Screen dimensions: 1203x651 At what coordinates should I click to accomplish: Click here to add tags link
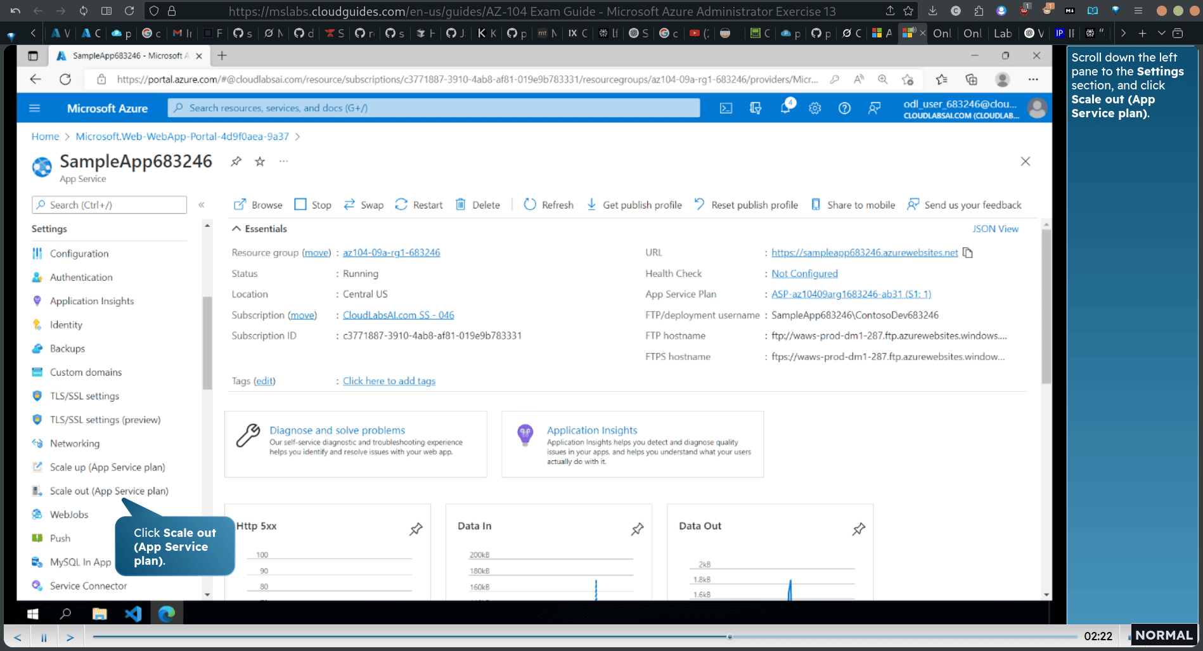point(389,381)
